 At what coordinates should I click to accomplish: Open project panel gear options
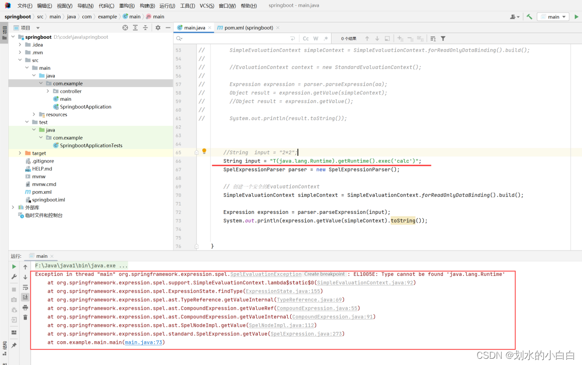point(158,28)
